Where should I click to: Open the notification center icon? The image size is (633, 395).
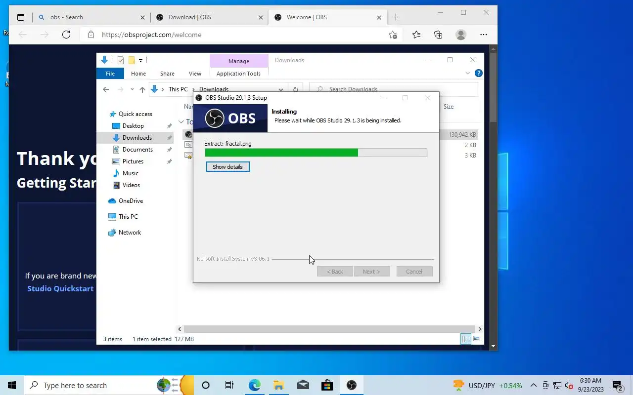[618, 385]
